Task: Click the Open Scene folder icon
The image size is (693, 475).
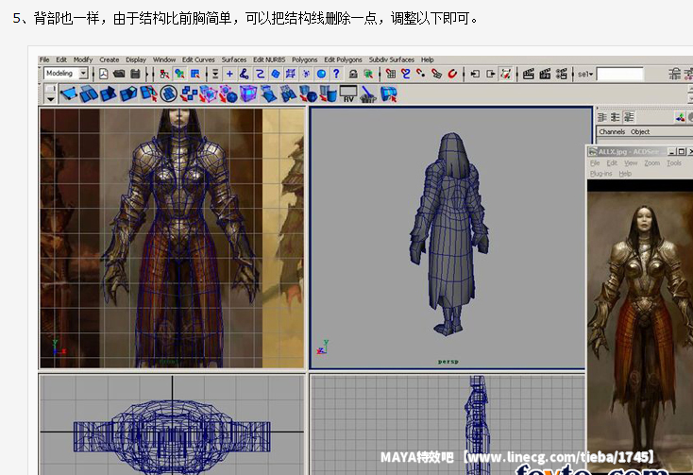Action: (119, 74)
